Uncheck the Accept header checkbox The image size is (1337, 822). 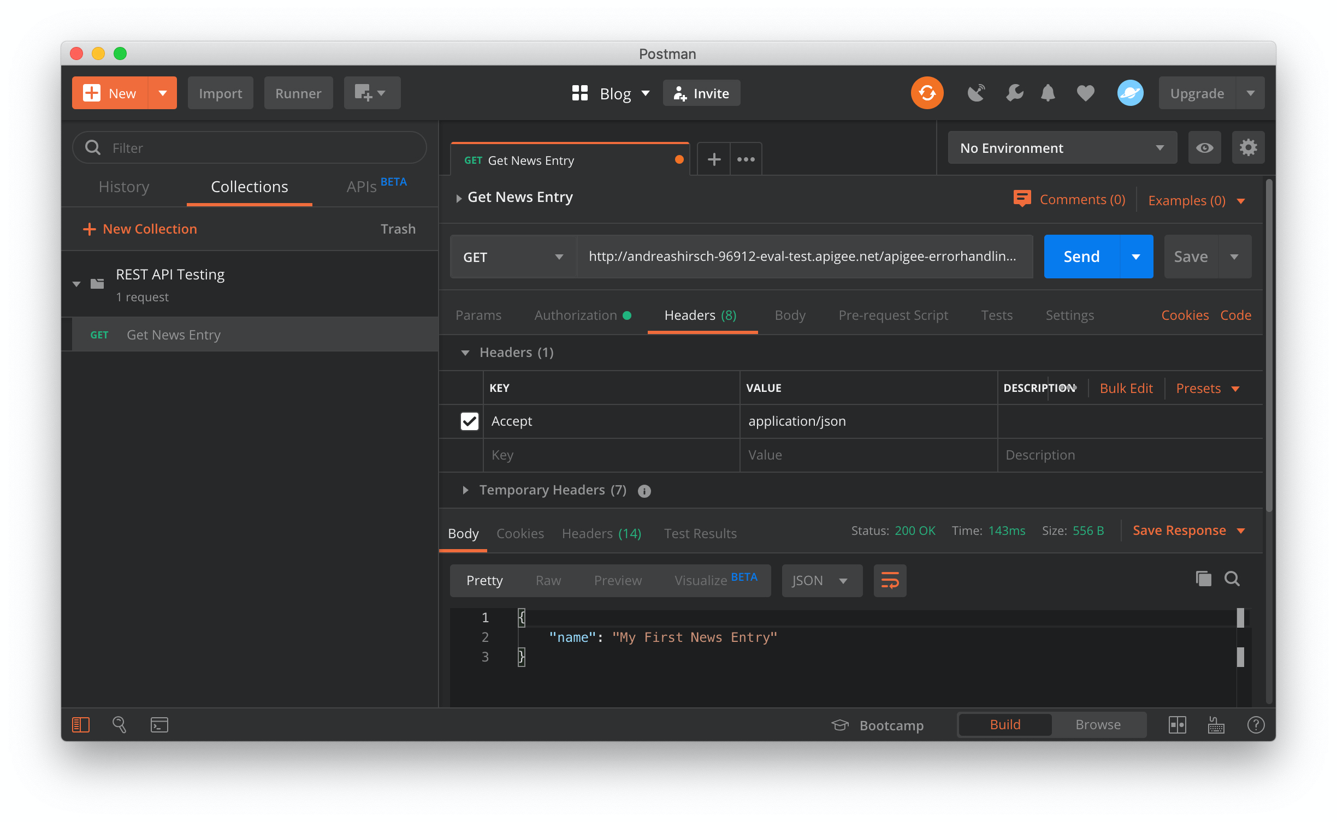(470, 421)
